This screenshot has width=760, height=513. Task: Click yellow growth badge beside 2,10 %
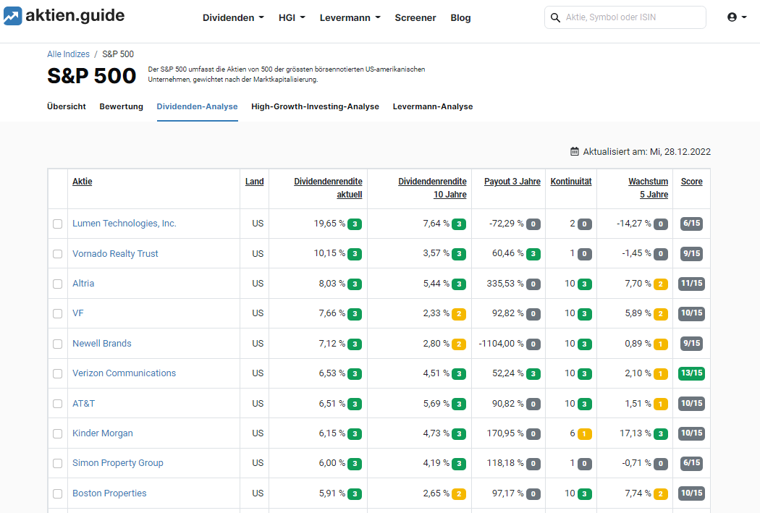click(x=661, y=374)
